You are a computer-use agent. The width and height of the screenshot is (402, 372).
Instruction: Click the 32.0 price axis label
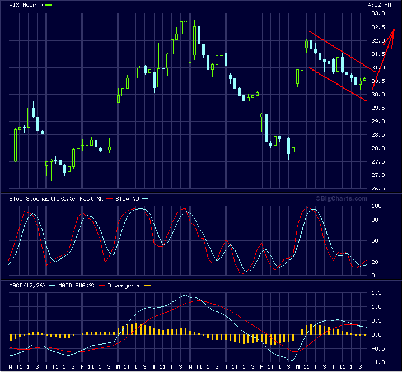378,40
